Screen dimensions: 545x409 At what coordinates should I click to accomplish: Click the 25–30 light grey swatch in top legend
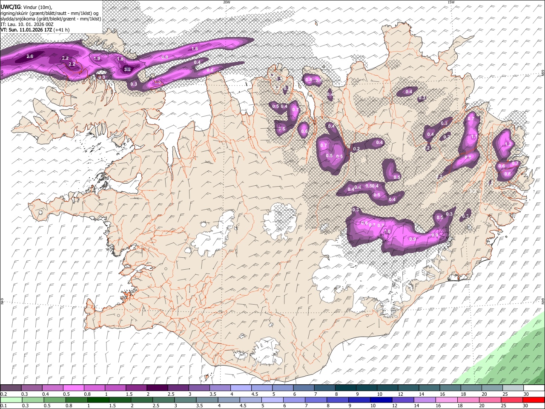(513, 388)
